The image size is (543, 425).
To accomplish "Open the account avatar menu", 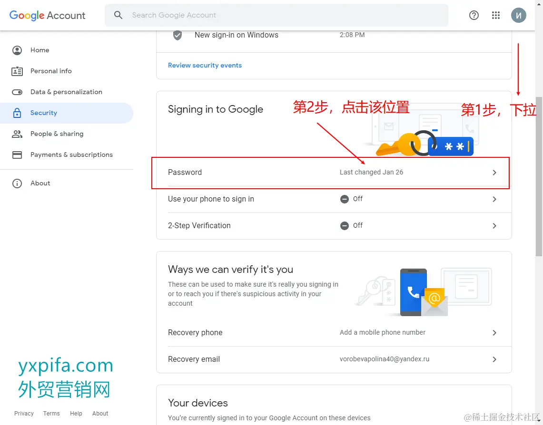I will 518,15.
